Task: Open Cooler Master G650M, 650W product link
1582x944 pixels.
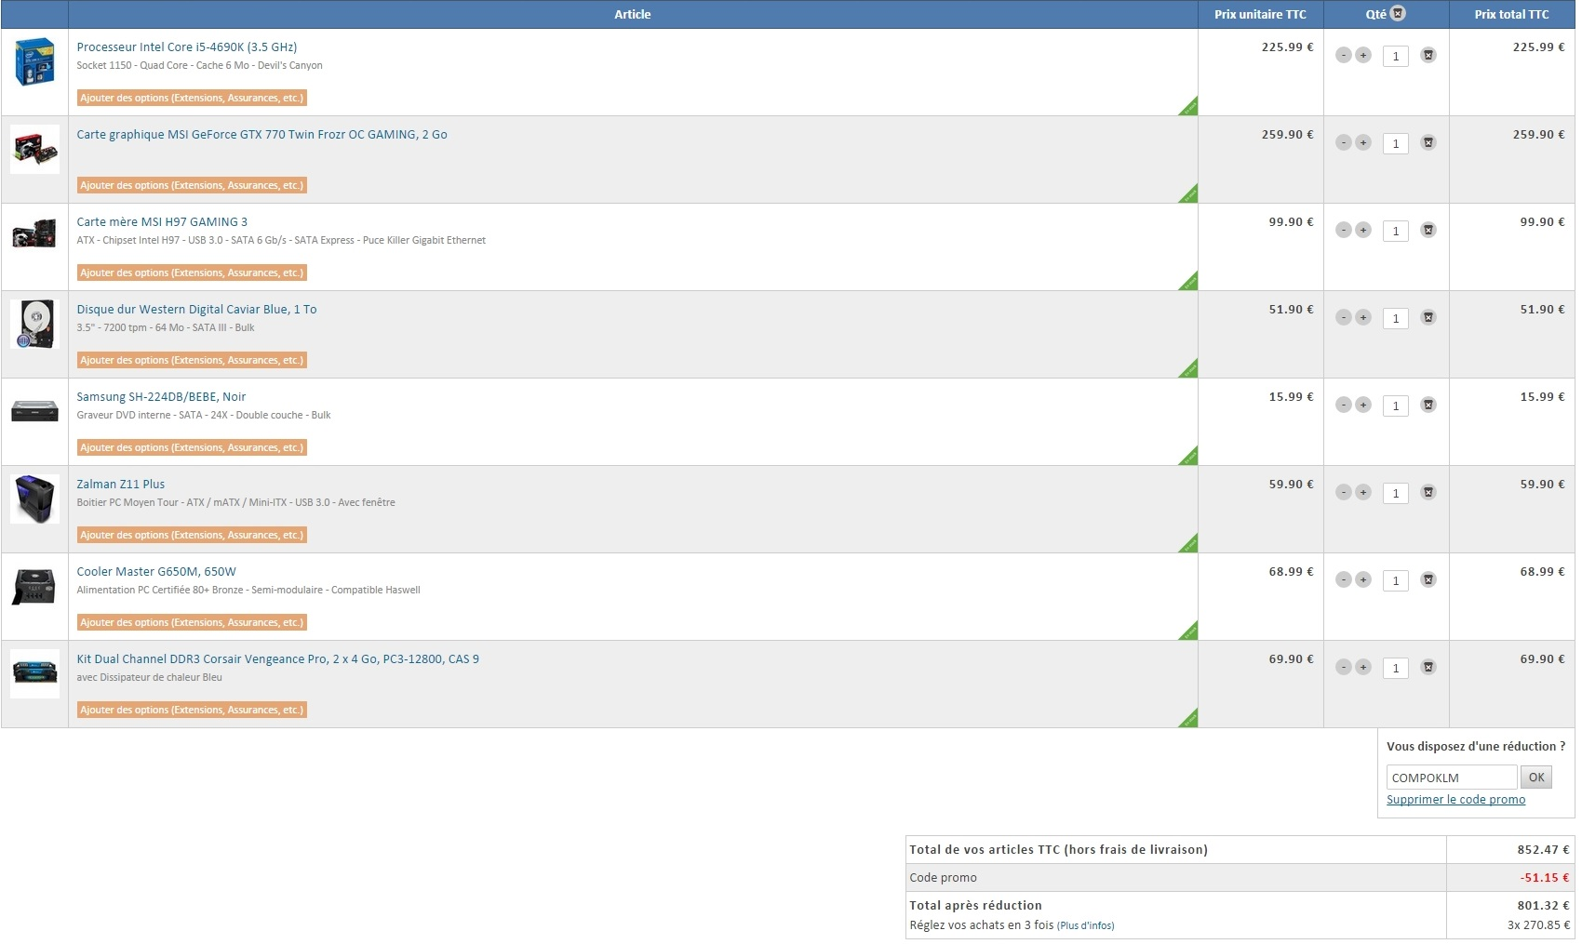Action: point(156,571)
